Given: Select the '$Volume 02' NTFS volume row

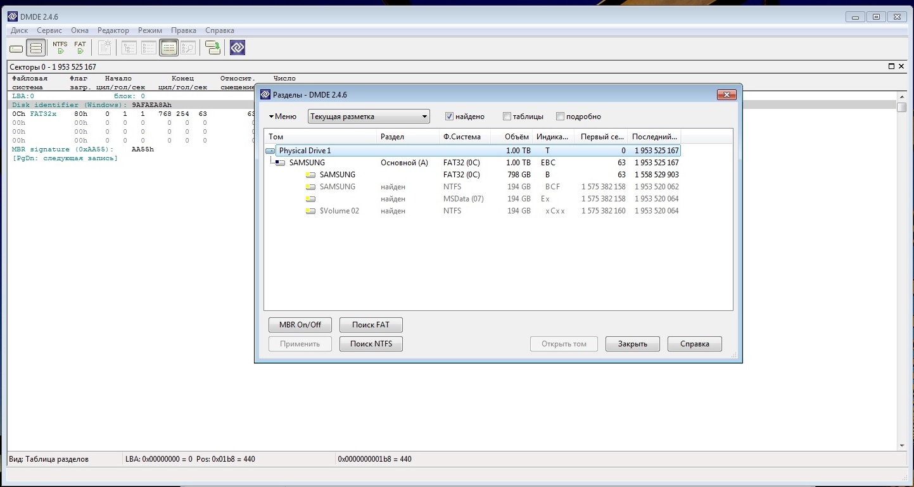Looking at the screenshot, I should tap(339, 211).
